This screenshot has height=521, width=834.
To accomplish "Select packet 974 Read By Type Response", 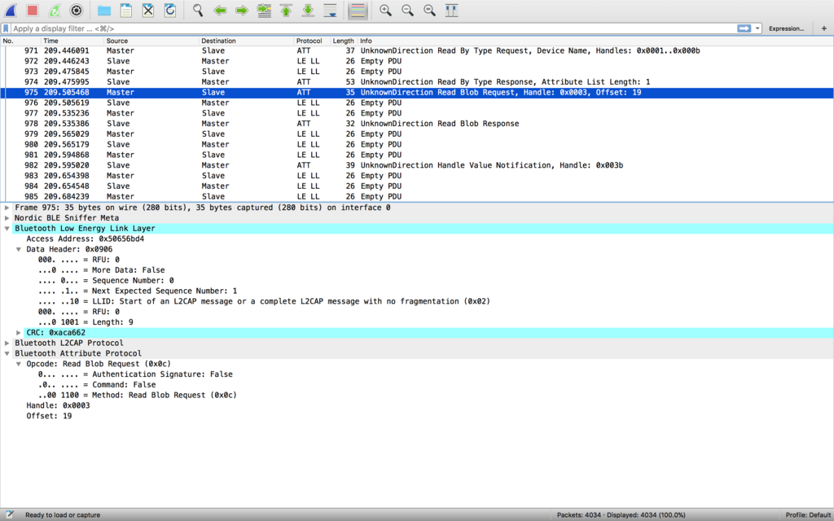I will point(417,82).
